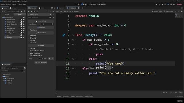The width and height of the screenshot is (184, 103).
Task: Toggle visibility of NOTOperator node
Action: click(x=24, y=33)
